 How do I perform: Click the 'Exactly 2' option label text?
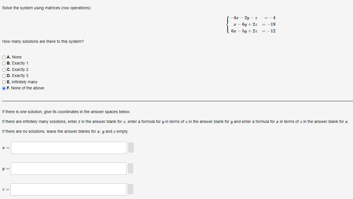[19, 69]
